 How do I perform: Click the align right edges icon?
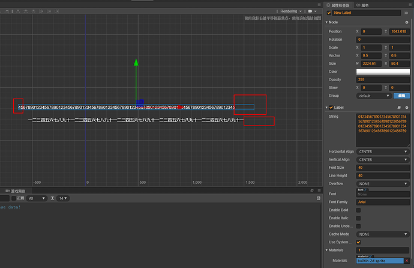click(56, 11)
